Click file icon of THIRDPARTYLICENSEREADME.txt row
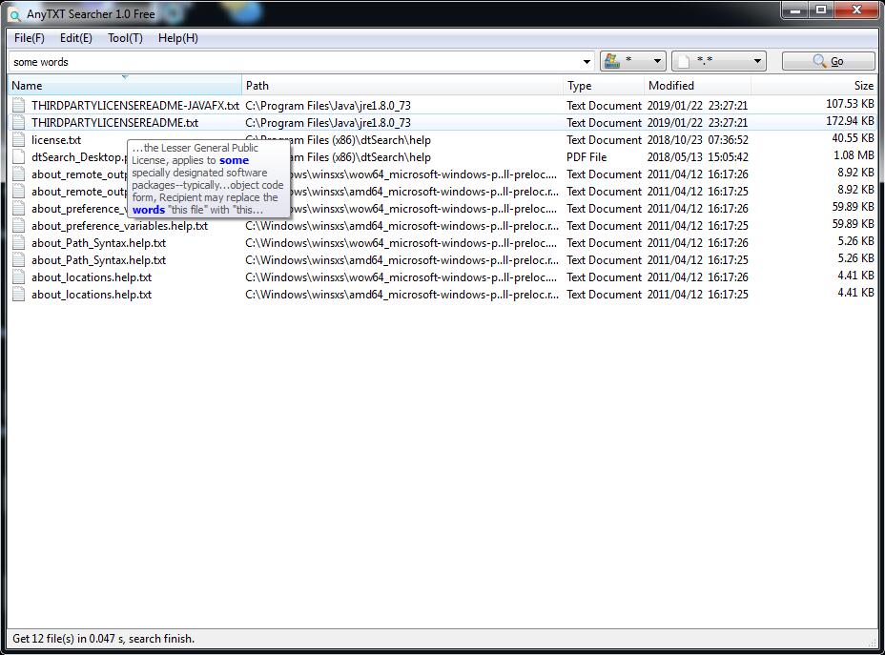The width and height of the screenshot is (885, 655). (19, 122)
